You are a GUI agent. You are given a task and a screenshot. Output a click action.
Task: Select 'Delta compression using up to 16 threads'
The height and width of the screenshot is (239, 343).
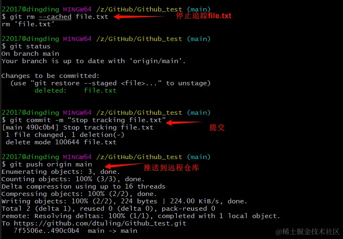click(x=83, y=187)
